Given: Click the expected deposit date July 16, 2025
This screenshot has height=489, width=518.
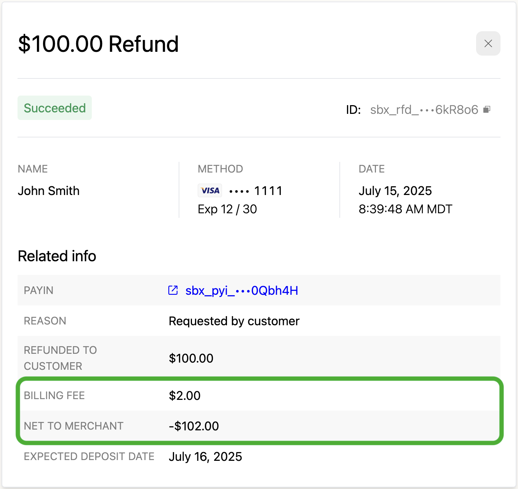Looking at the screenshot, I should (205, 457).
